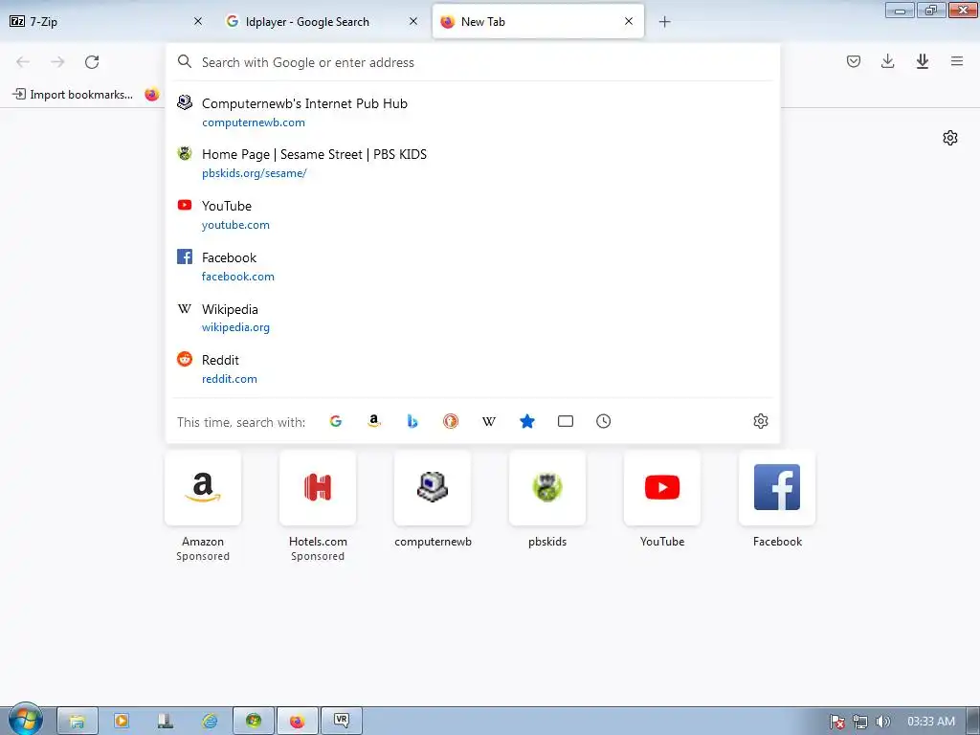Open the Facebook suggestion in dropdown

pyautogui.click(x=473, y=266)
